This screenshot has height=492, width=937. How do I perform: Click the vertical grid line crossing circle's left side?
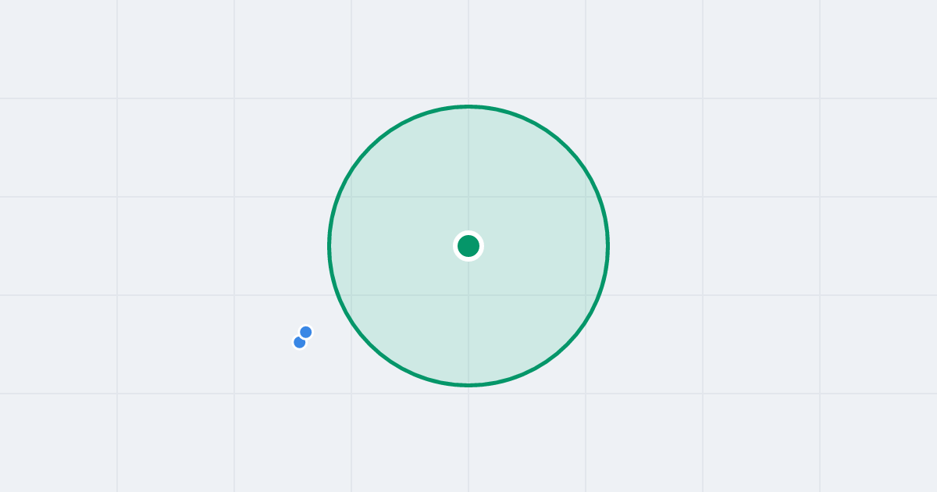(351, 246)
